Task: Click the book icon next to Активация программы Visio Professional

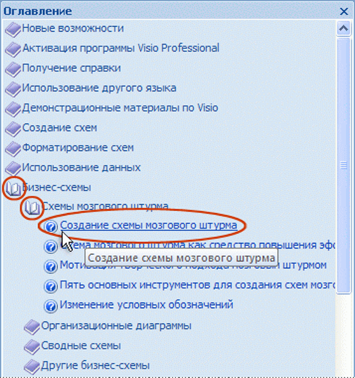Action: pos(13,50)
